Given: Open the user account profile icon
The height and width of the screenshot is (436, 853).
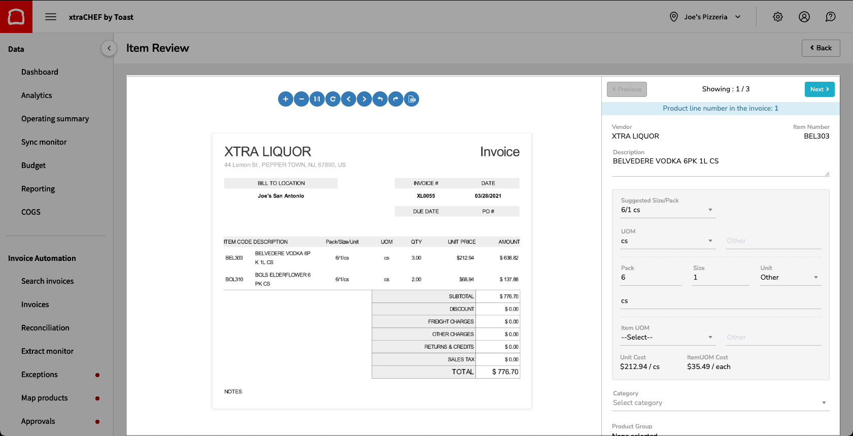Looking at the screenshot, I should point(804,17).
